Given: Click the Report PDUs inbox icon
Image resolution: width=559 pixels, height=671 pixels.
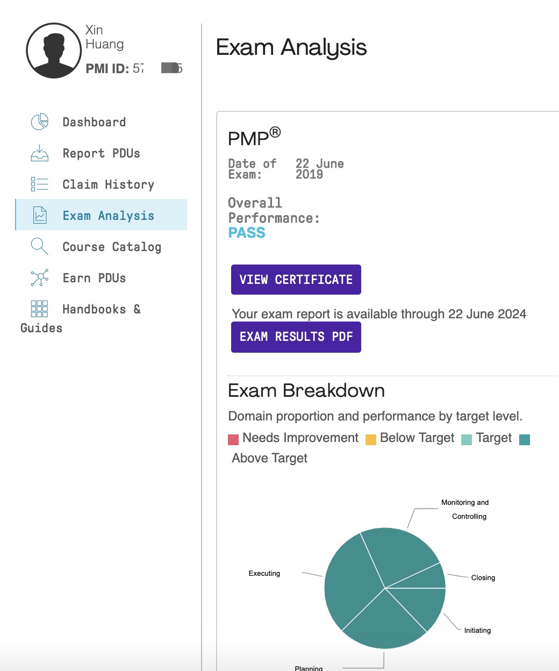Looking at the screenshot, I should pos(40,153).
